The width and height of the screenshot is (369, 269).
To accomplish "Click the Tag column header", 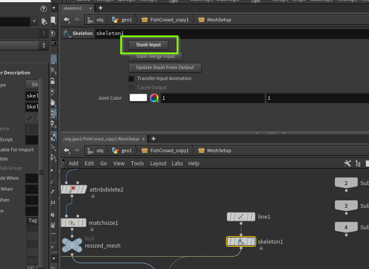I will pyautogui.click(x=33, y=220).
